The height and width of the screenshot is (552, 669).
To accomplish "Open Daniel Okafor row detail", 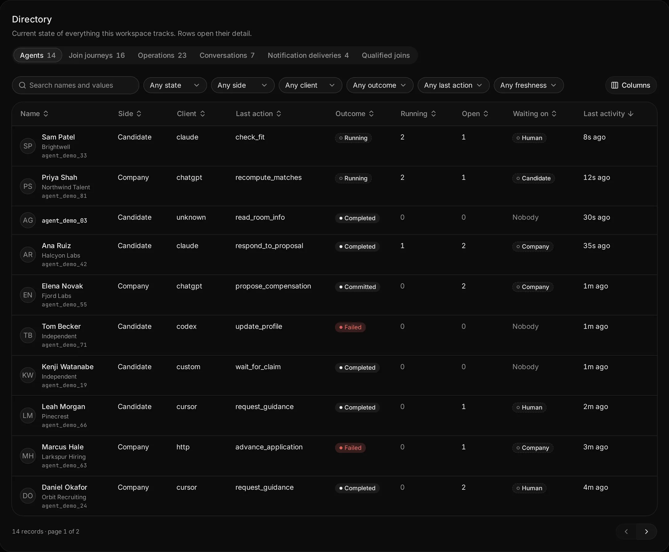I will point(334,496).
